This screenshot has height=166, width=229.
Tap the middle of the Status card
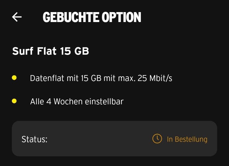click(x=114, y=139)
